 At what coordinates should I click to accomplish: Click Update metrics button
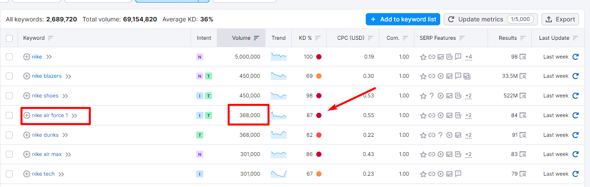click(491, 19)
